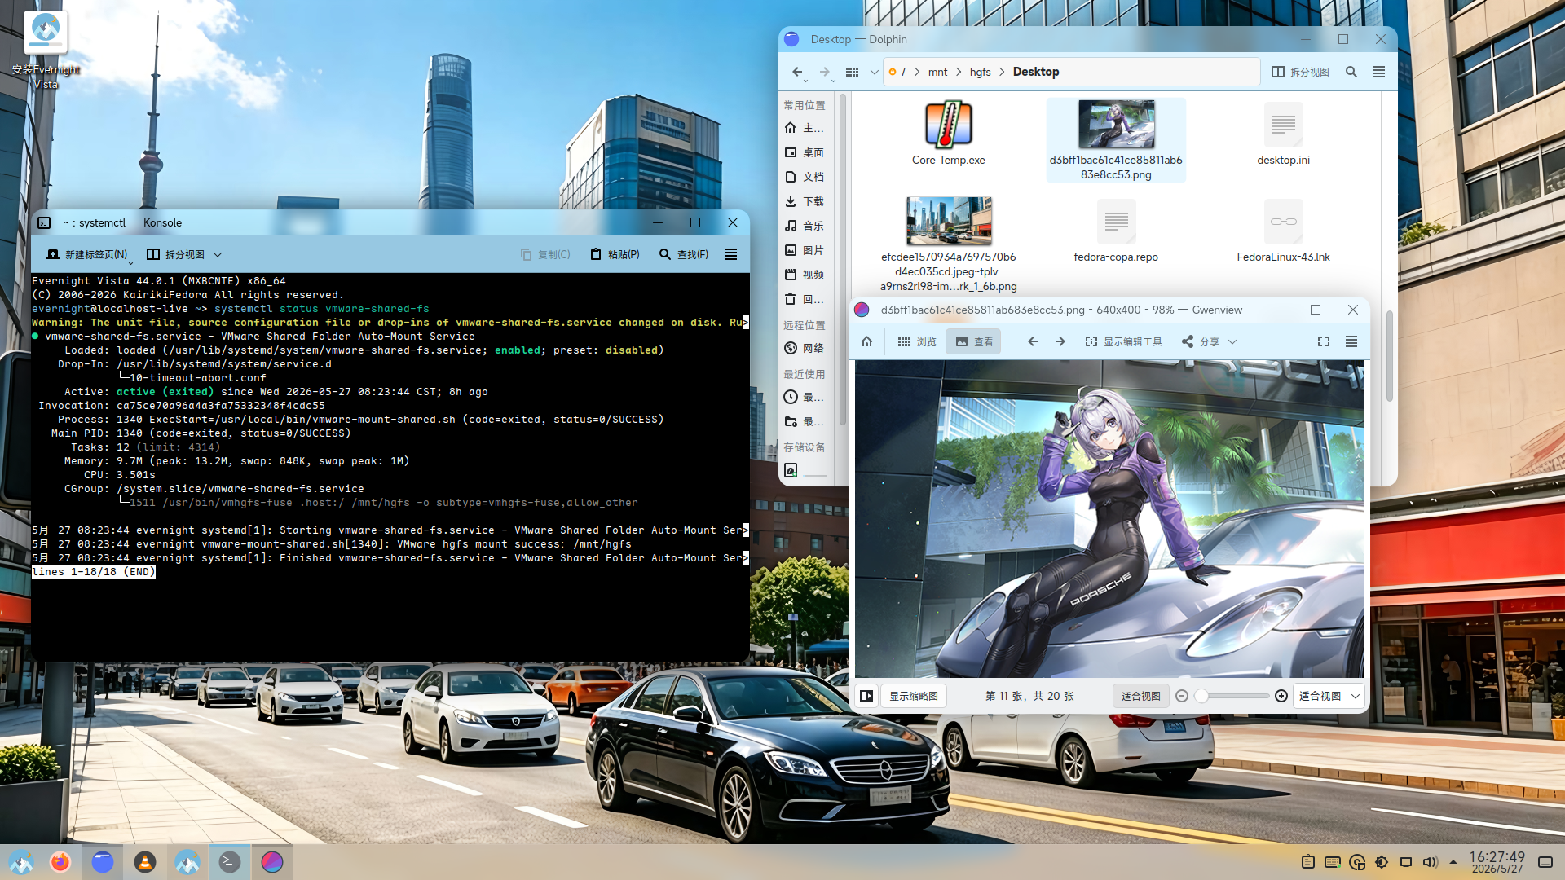This screenshot has width=1565, height=880.
Task: Zoom in with the plus icon in Gwenview
Action: pyautogui.click(x=1281, y=696)
